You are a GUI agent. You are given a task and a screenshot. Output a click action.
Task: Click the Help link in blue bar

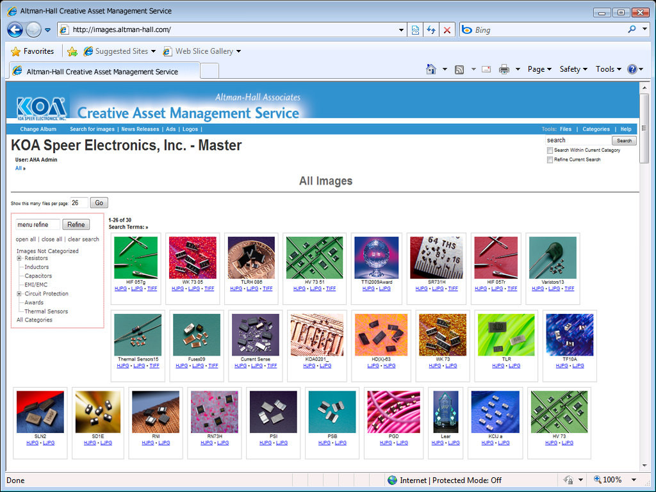626,129
